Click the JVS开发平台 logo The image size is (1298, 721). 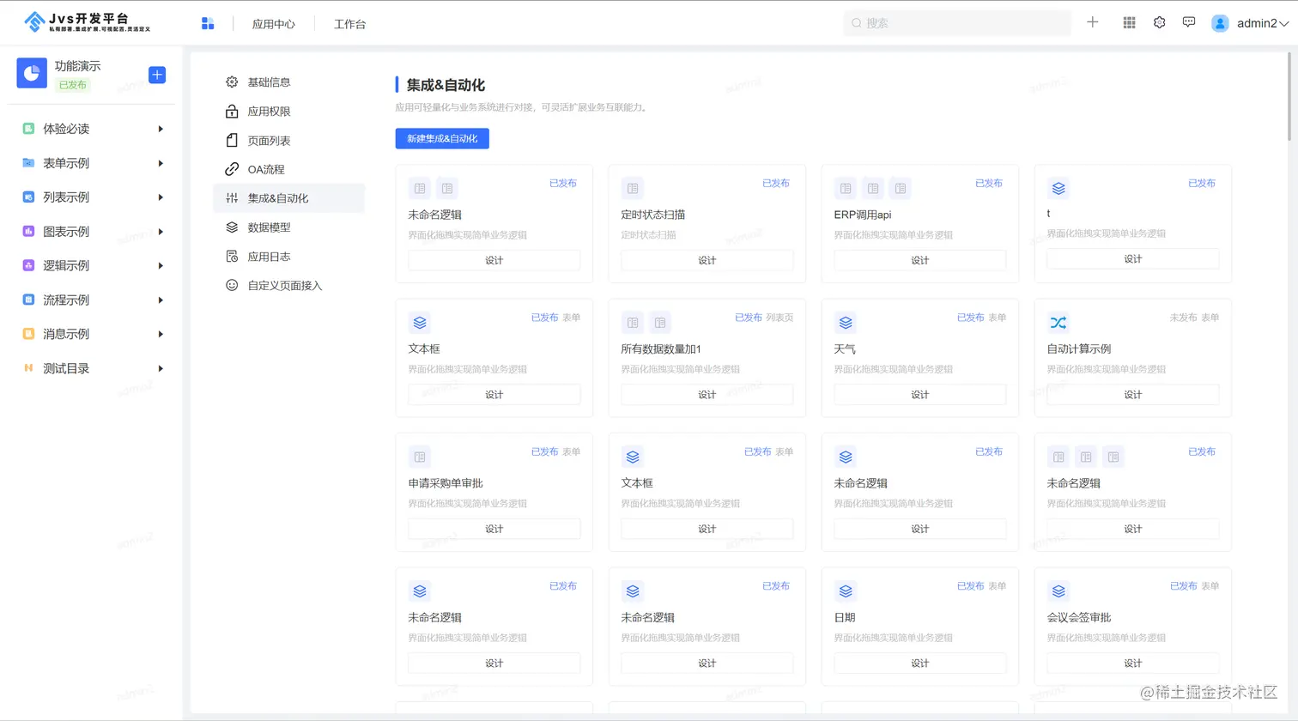coord(87,22)
